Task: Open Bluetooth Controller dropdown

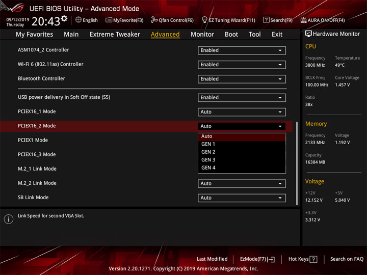Action: [x=242, y=79]
